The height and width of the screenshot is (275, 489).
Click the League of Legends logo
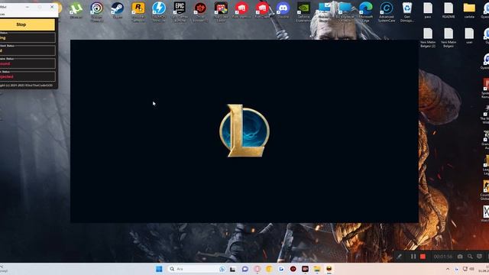[x=244, y=131]
